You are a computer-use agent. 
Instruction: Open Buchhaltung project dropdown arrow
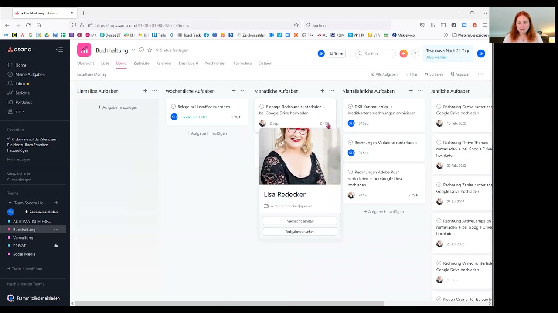pyautogui.click(x=133, y=50)
